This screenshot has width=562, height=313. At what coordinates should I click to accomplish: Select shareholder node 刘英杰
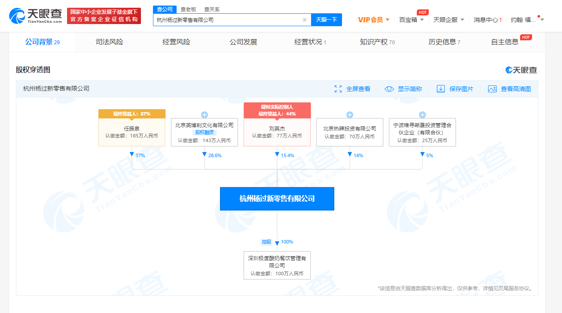(x=277, y=132)
